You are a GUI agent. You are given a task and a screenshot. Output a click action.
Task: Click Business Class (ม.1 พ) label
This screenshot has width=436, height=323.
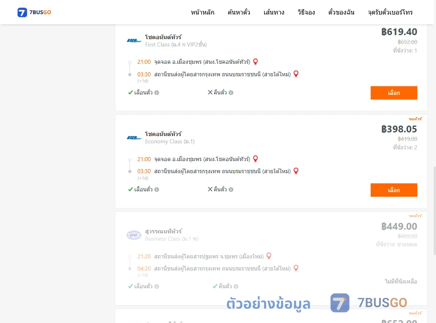point(172,239)
